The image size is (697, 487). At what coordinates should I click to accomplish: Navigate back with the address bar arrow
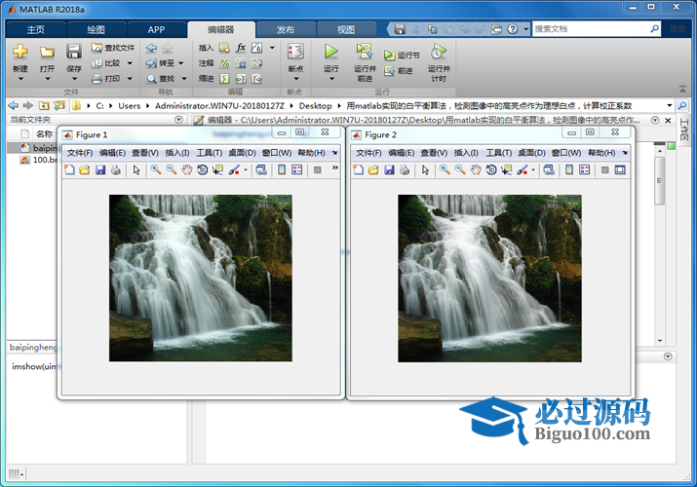click(x=14, y=105)
